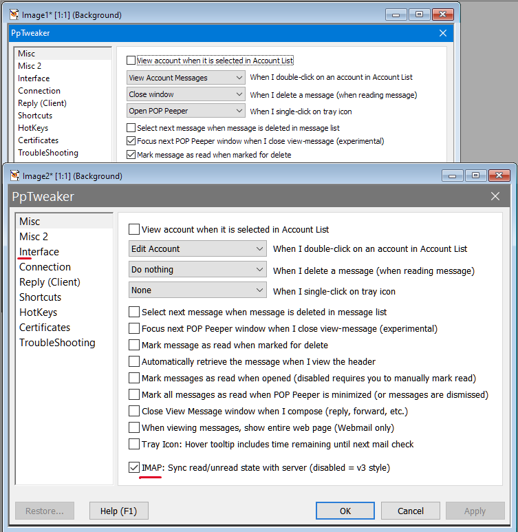Screen dimensions: 518x532
Task: Select Misc in Image1 window list
Action: tap(63, 54)
